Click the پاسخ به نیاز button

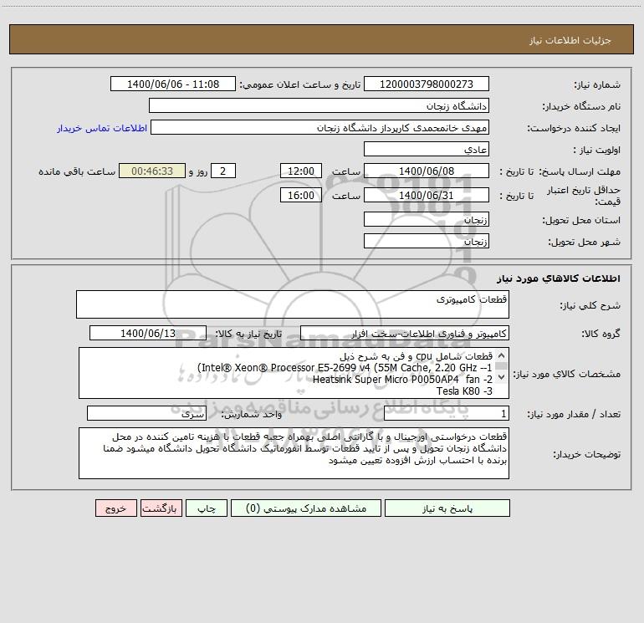[x=447, y=508]
